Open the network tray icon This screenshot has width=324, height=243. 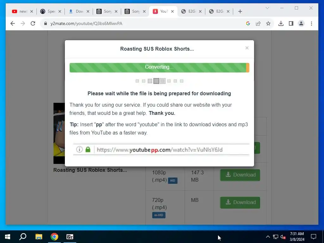[x=276, y=237]
